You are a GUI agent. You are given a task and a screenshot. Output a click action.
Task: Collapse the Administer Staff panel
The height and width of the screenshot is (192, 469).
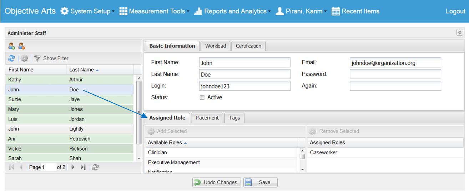(x=459, y=33)
